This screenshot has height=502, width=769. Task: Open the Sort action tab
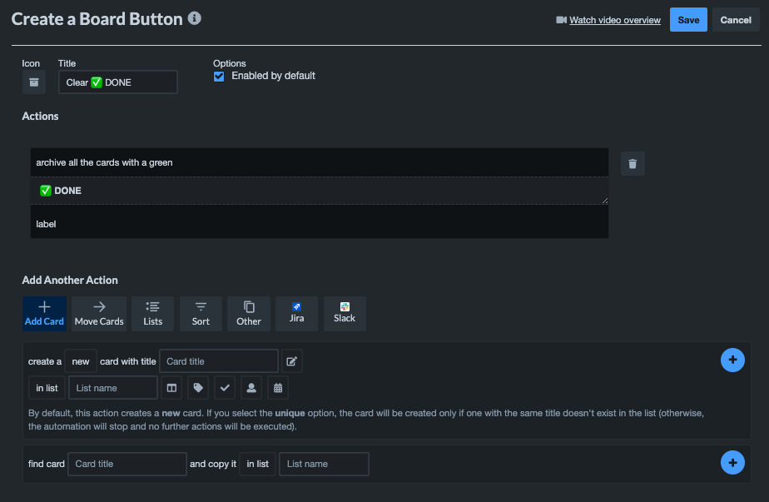click(201, 314)
